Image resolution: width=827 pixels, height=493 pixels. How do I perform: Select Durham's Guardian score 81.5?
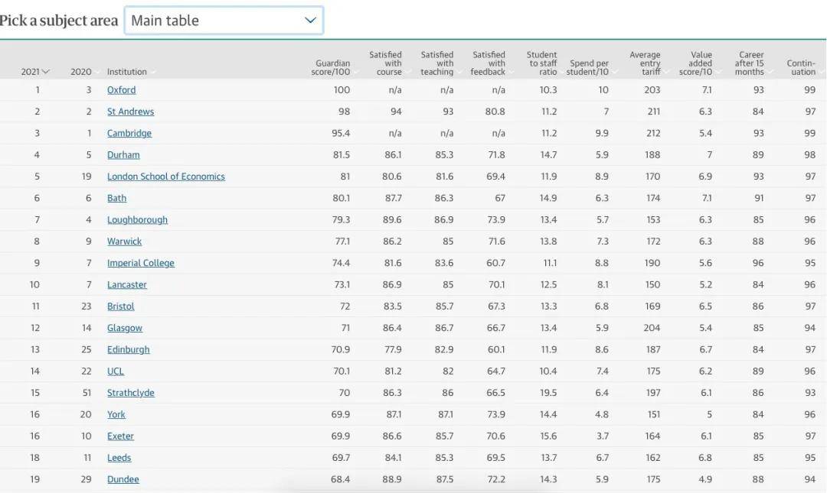[342, 155]
